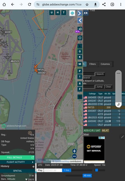Viewport: 125px width, 181px height.
Task: Click the Clear button
Action: [108, 87]
